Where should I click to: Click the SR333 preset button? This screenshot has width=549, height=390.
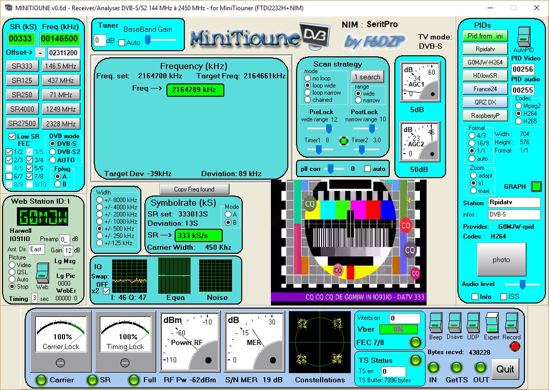tap(22, 66)
